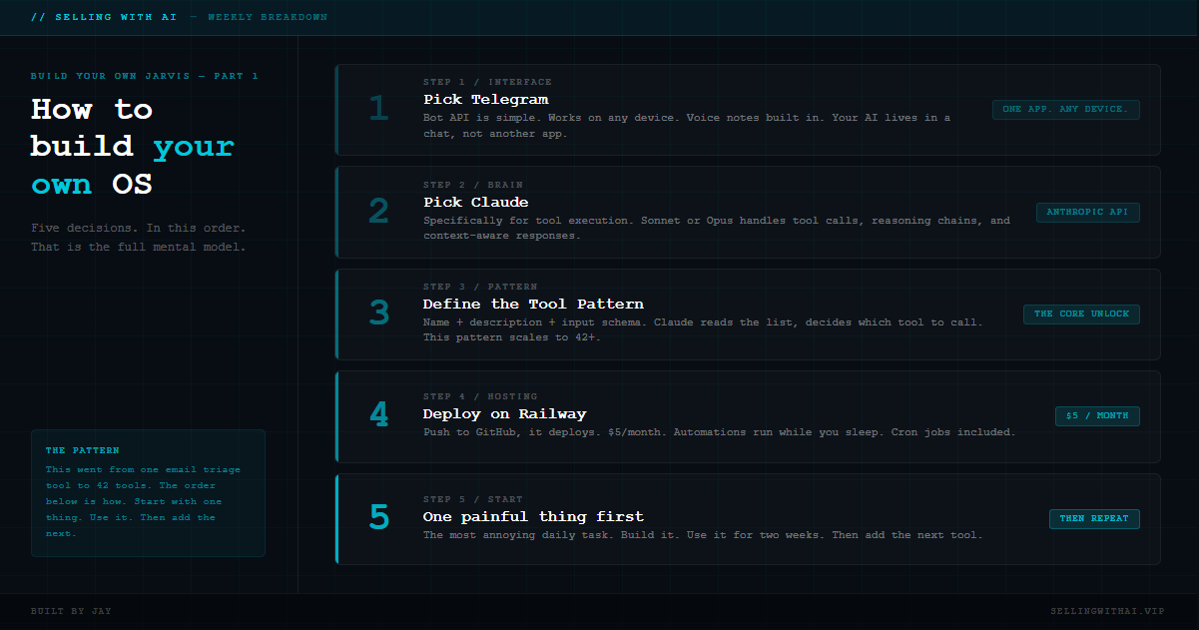Screen dimensions: 1199x630
Task: Click the 'Five decisions. In this order.' subtitle
Action: pos(138,238)
